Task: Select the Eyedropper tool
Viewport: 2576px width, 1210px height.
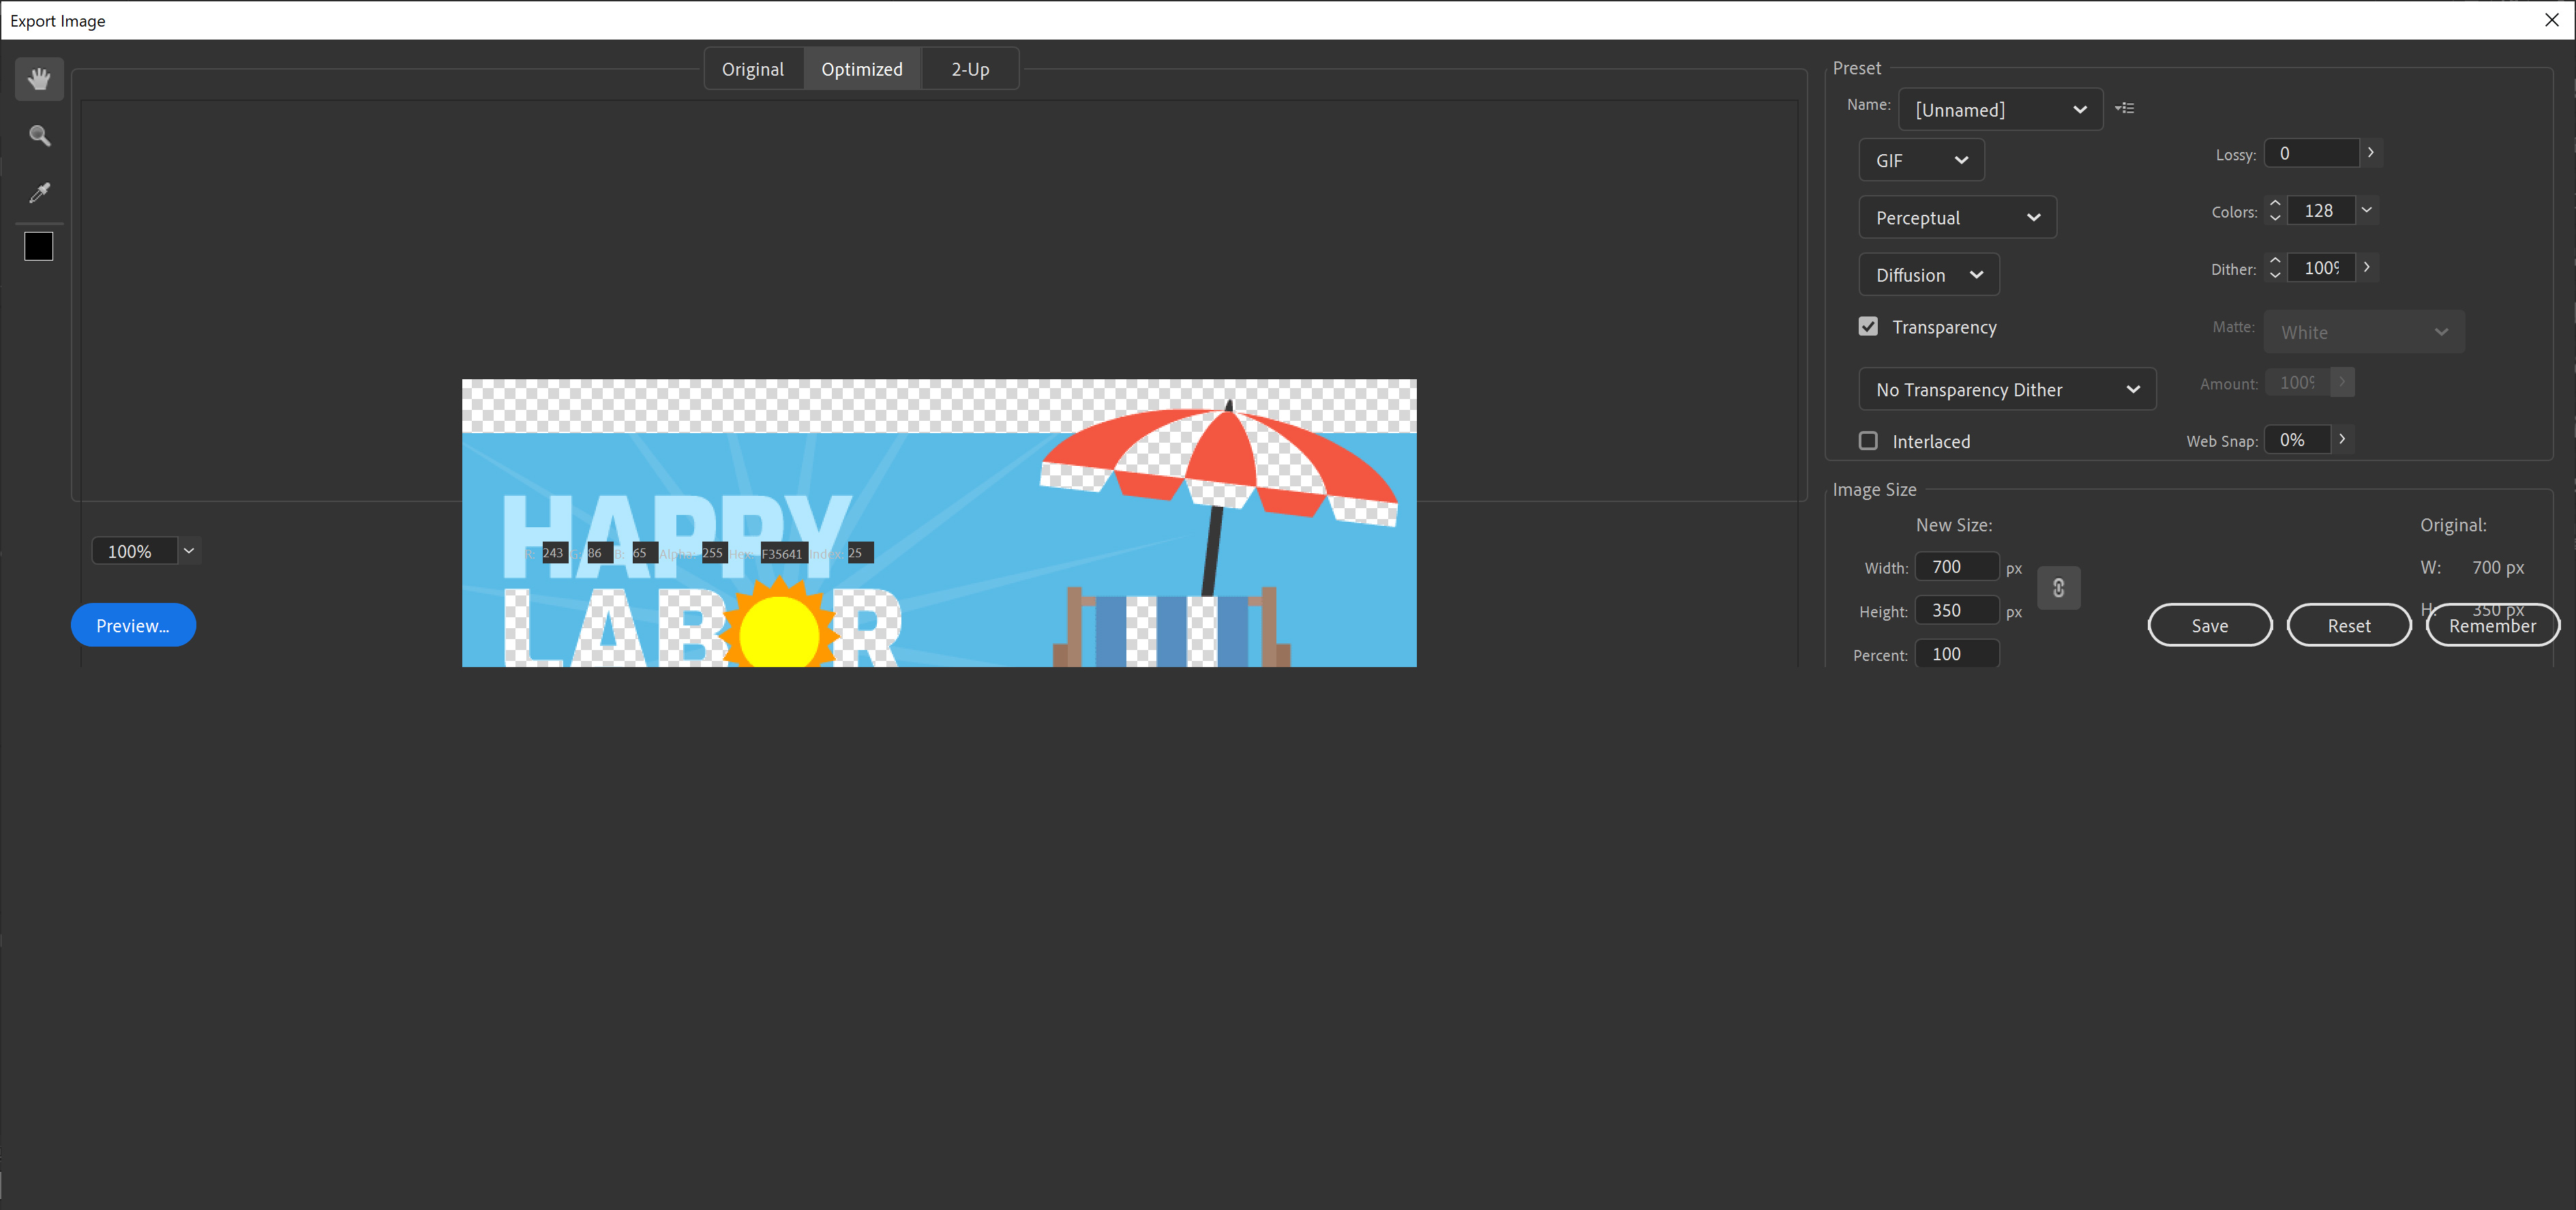Action: [39, 192]
